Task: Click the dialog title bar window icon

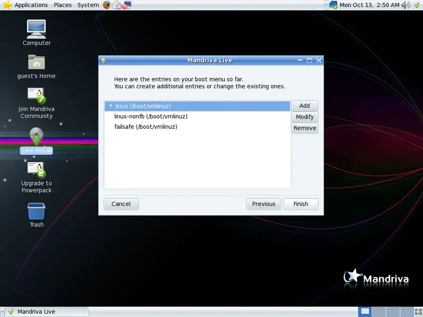Action: point(103,60)
